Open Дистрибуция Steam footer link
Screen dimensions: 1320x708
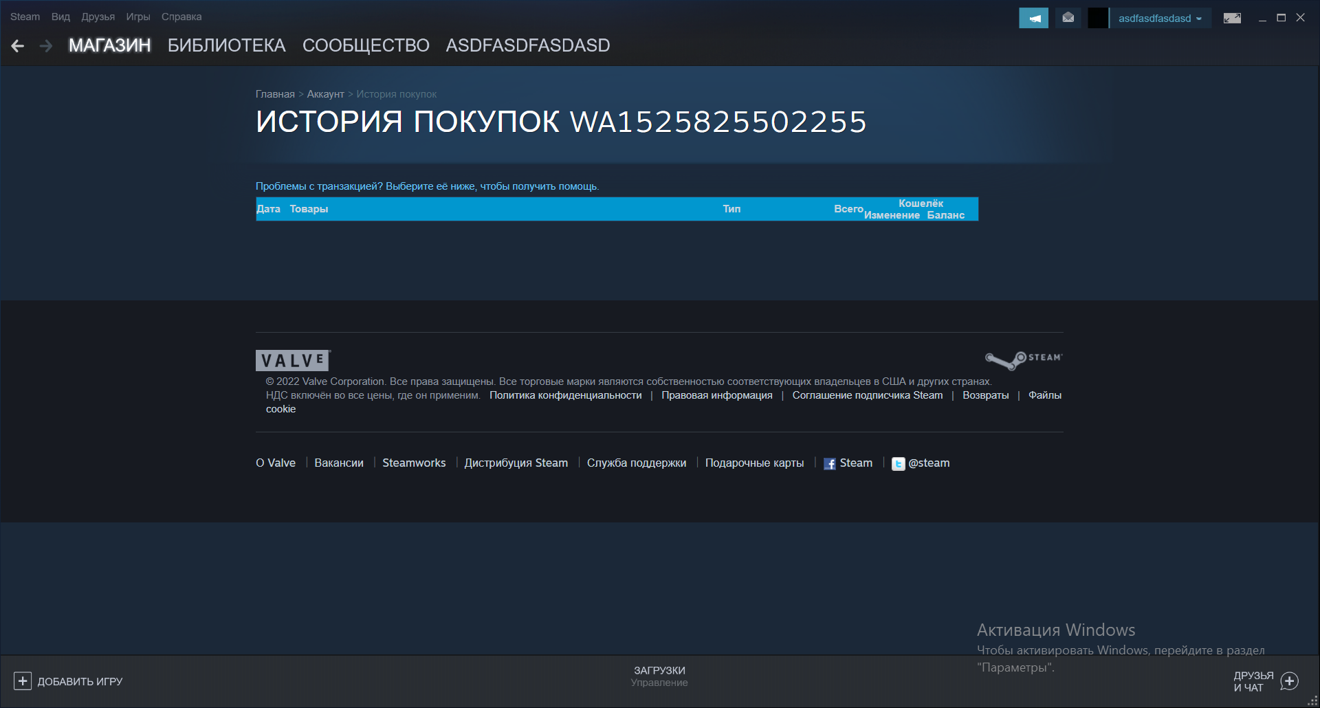[516, 463]
